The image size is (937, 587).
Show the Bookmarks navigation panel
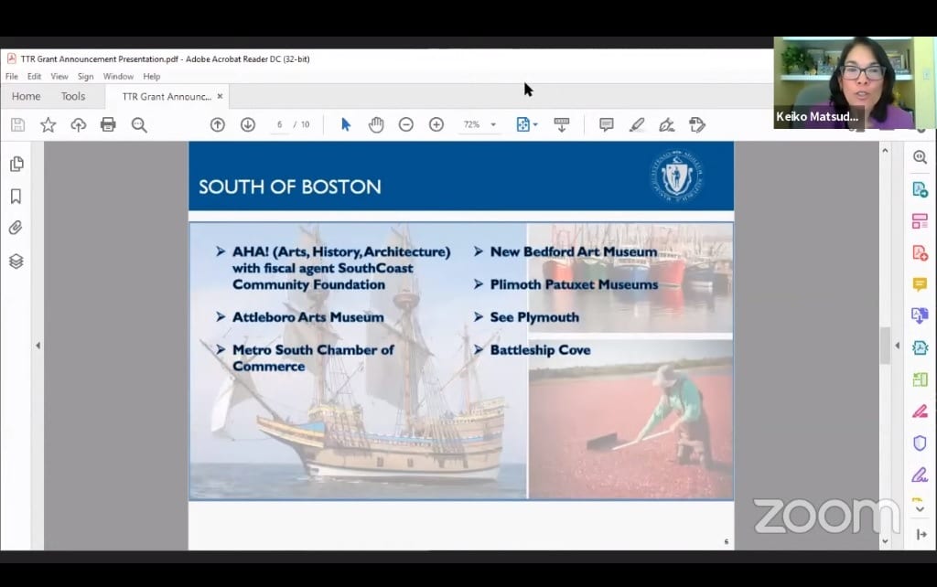click(16, 197)
